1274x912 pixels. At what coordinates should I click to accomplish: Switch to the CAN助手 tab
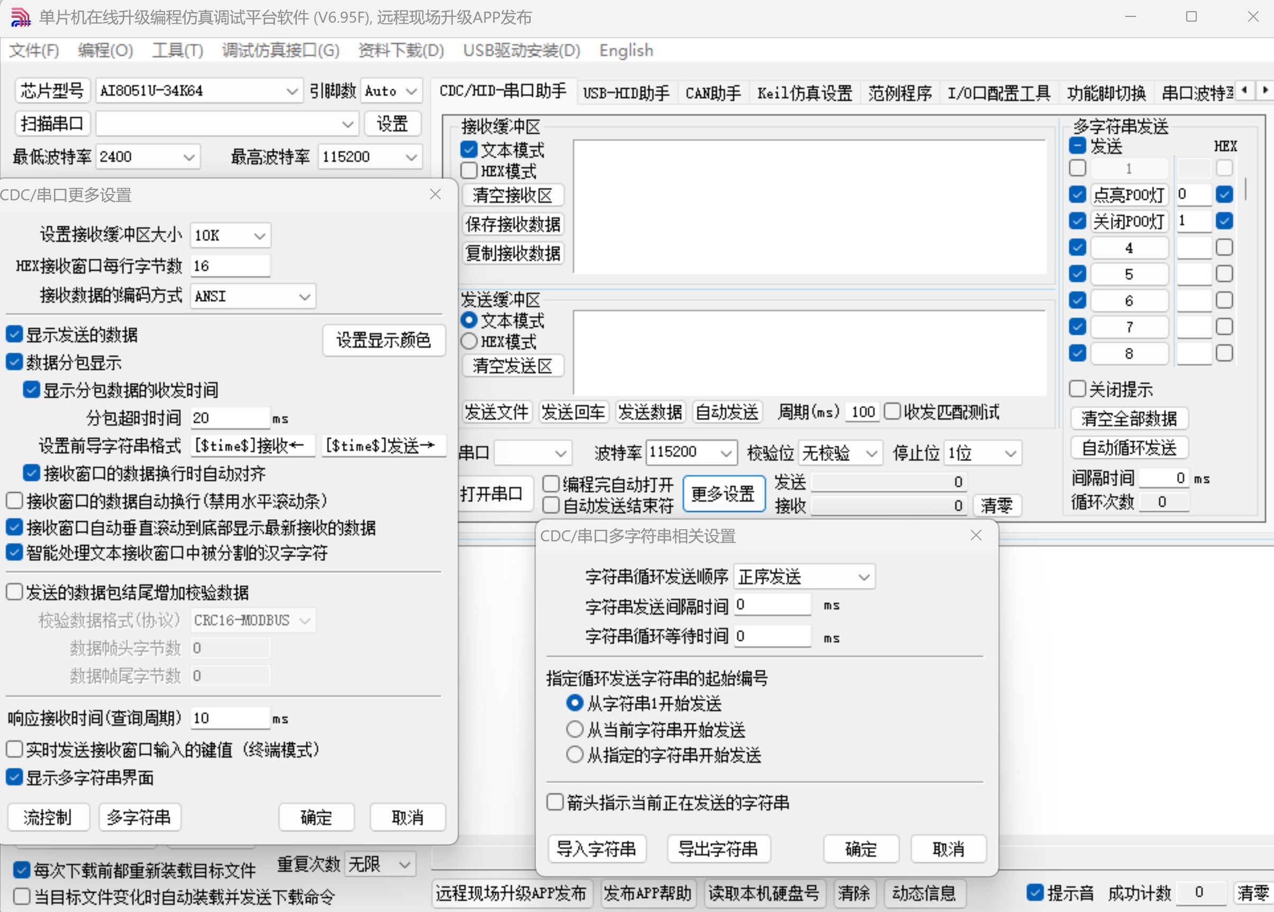(x=713, y=93)
